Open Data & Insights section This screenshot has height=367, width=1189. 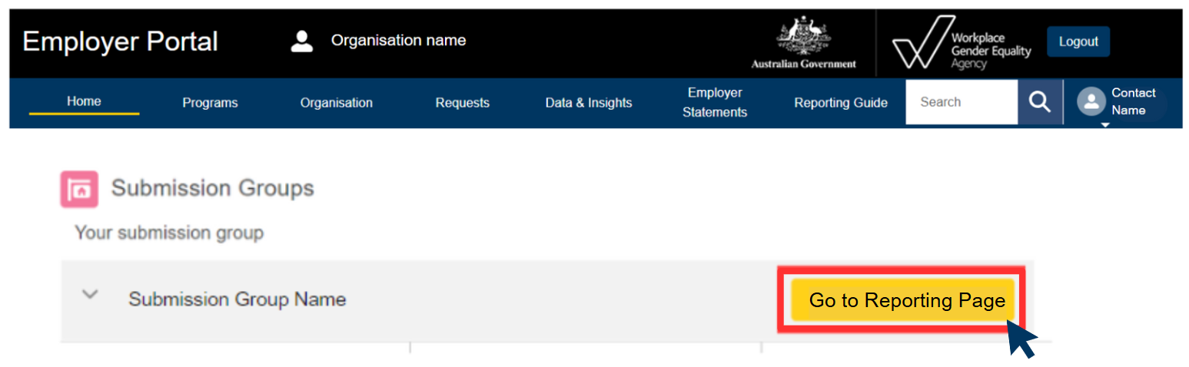[589, 103]
